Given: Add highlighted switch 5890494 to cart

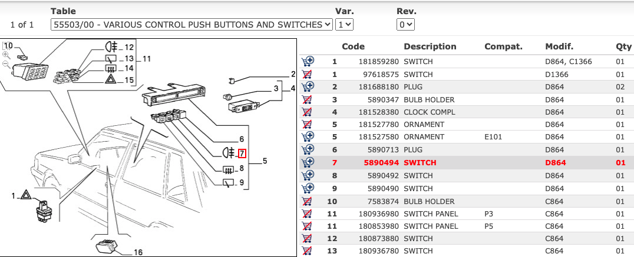Looking at the screenshot, I should tap(307, 162).
